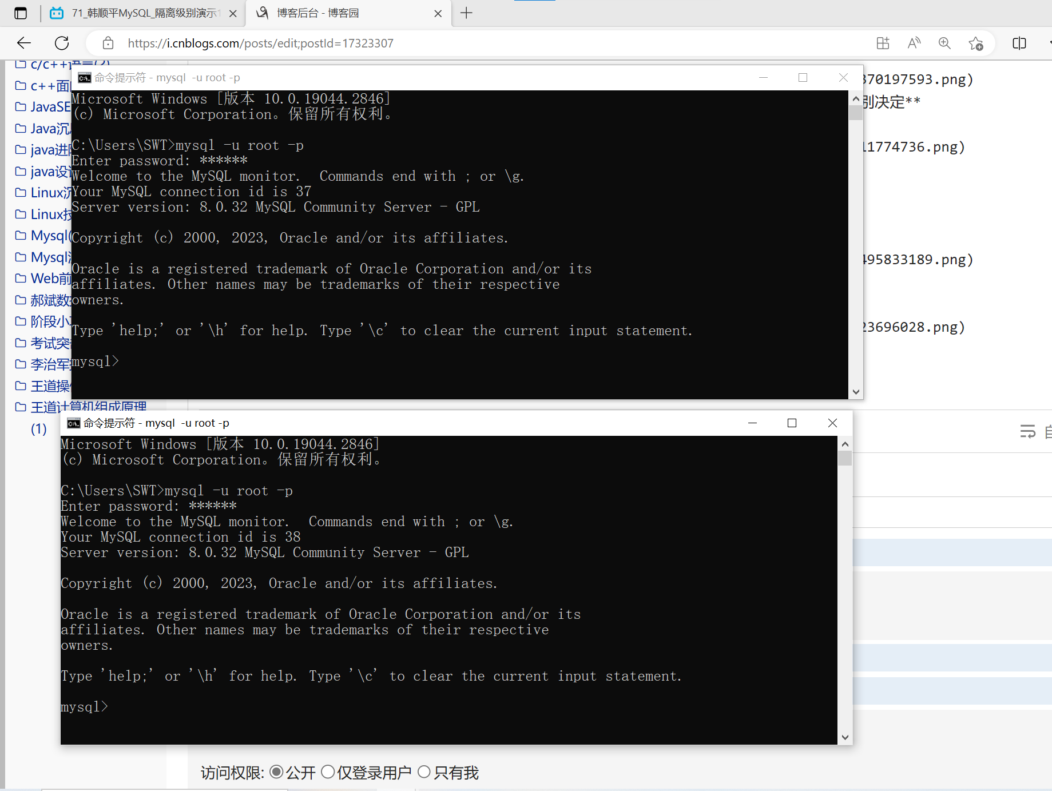Select the 仅登录用户 access radio button

328,772
